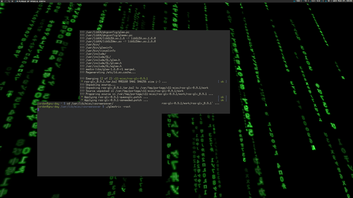Click '[ ok ]' beside the asneeded patch
The width and height of the screenshot is (353, 198).
pyautogui.click(x=222, y=100)
